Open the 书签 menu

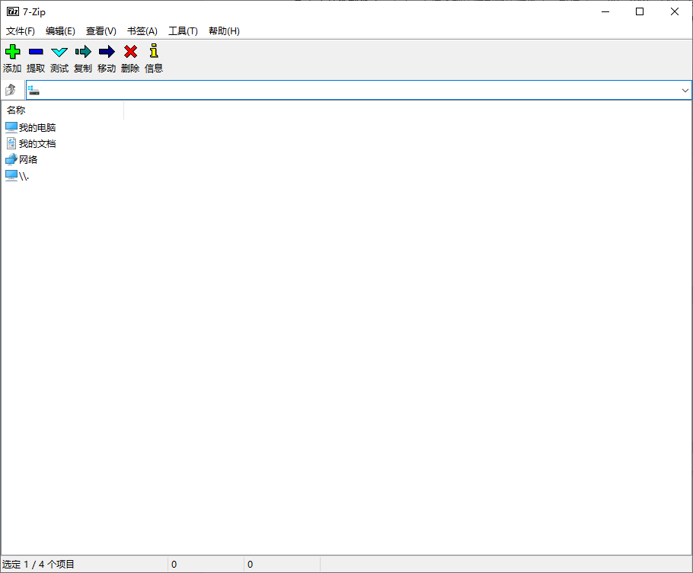142,31
